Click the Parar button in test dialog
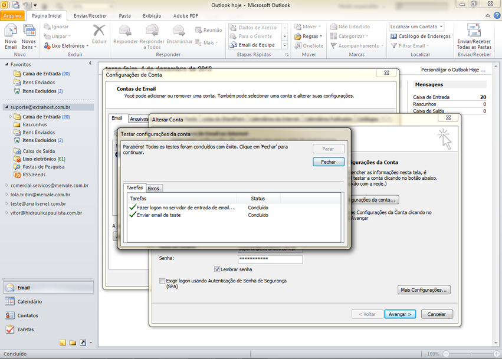Screen dimensions: 502x359 [x=329, y=149]
